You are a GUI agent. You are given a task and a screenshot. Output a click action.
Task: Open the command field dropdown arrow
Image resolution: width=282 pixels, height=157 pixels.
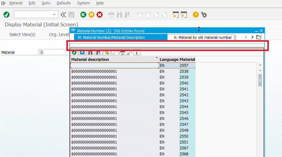click(54, 15)
